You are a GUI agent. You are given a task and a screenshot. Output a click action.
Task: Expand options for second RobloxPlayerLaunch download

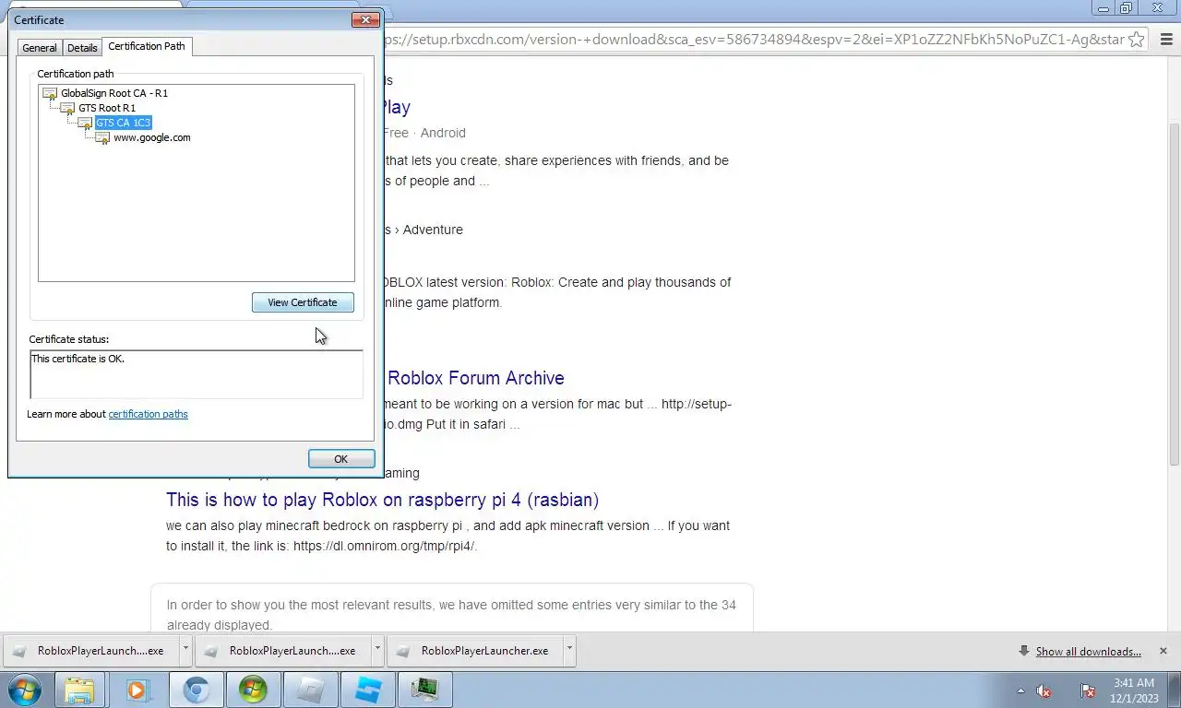click(x=377, y=650)
